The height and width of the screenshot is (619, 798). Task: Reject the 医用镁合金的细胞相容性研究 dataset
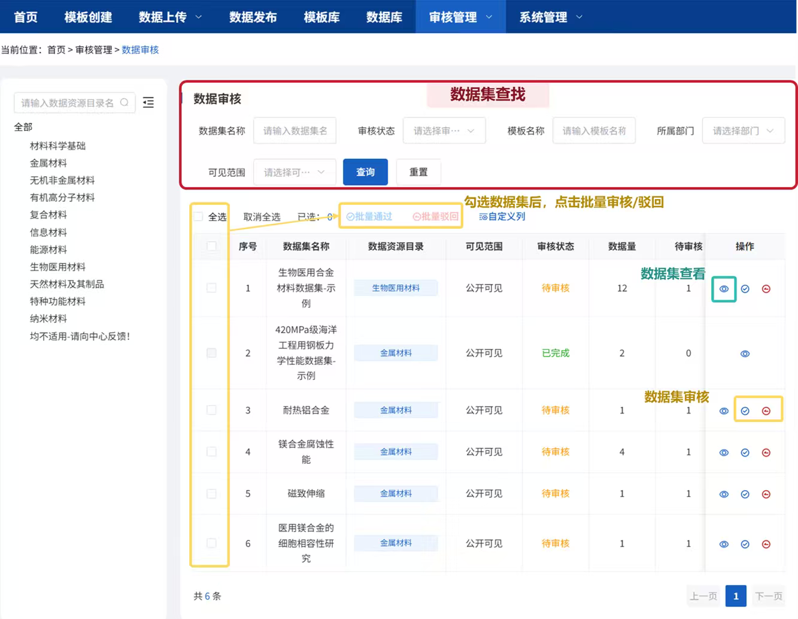coord(766,544)
